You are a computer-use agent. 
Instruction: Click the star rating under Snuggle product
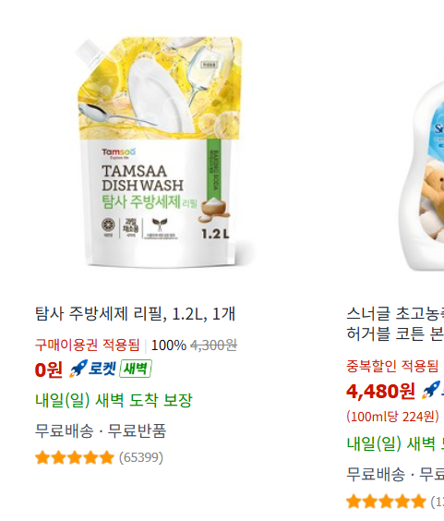coord(386,502)
